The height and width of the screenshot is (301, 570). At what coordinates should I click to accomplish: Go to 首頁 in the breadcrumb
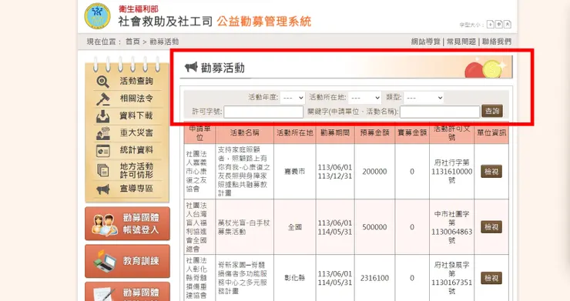pyautogui.click(x=132, y=42)
